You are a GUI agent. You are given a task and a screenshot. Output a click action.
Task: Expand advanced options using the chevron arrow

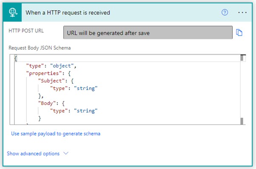pyautogui.click(x=66, y=153)
